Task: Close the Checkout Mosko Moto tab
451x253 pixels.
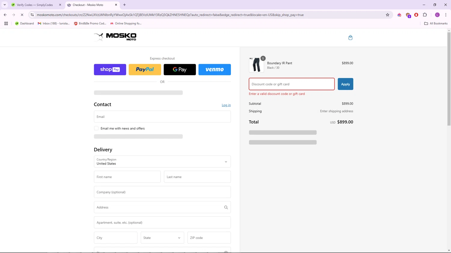Action: click(x=116, y=5)
